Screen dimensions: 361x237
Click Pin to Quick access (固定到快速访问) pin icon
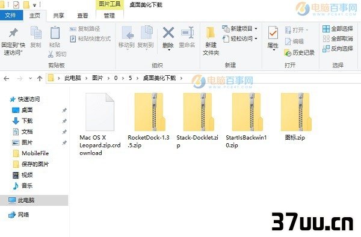click(13, 32)
